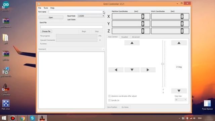This screenshot has height=121, width=215.
Task: Switch to the Visualizer tab
Action: pos(125,37)
